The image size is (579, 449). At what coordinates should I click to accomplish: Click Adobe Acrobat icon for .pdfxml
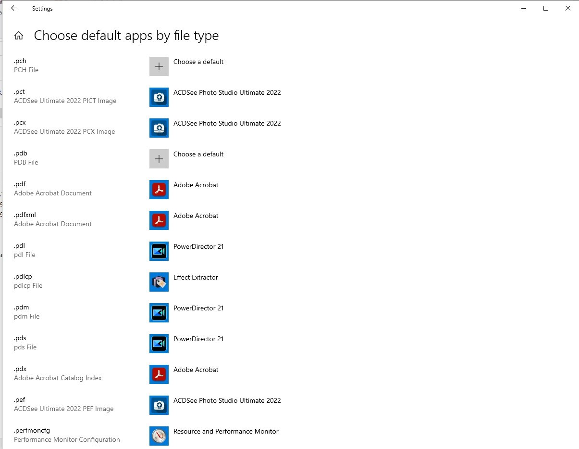pos(159,220)
